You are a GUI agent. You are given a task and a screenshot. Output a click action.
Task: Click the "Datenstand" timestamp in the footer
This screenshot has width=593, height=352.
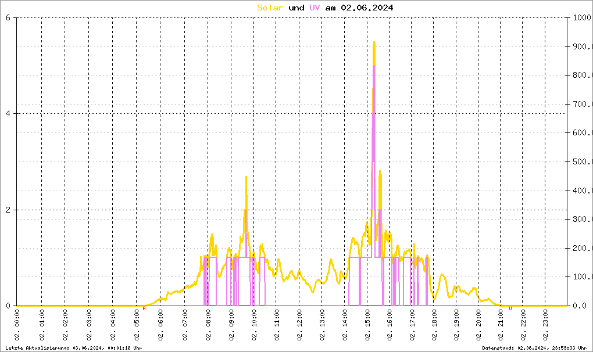(534, 348)
